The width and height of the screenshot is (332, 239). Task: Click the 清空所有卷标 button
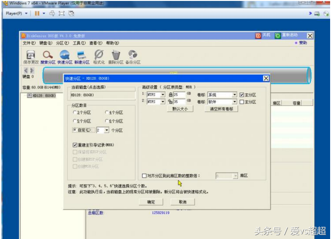[221, 109]
